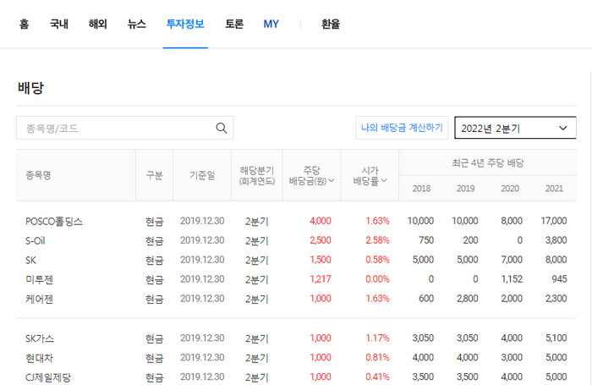This screenshot has width=592, height=385.
Task: Click S-Oil yield 2.58%
Action: point(377,240)
